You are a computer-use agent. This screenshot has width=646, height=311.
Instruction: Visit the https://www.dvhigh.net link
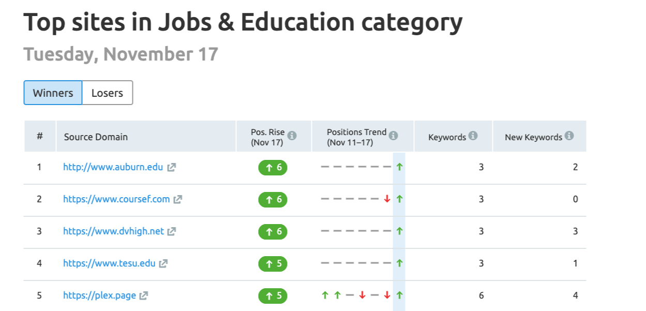[113, 231]
